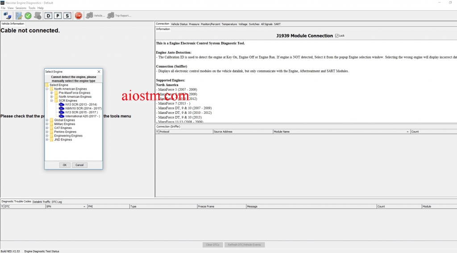Viewport: 457px width, 253px height.
Task: Select the P session toolbar button
Action: (58, 16)
